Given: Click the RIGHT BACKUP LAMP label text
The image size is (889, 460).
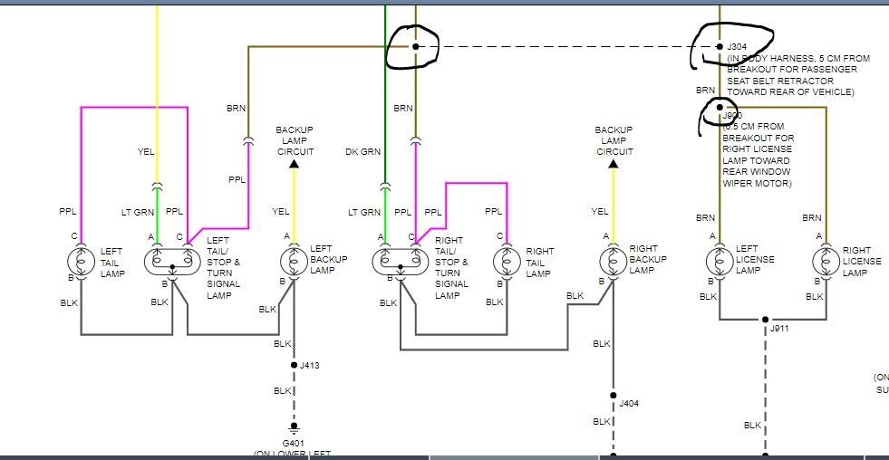Looking at the screenshot, I should pos(648,260).
